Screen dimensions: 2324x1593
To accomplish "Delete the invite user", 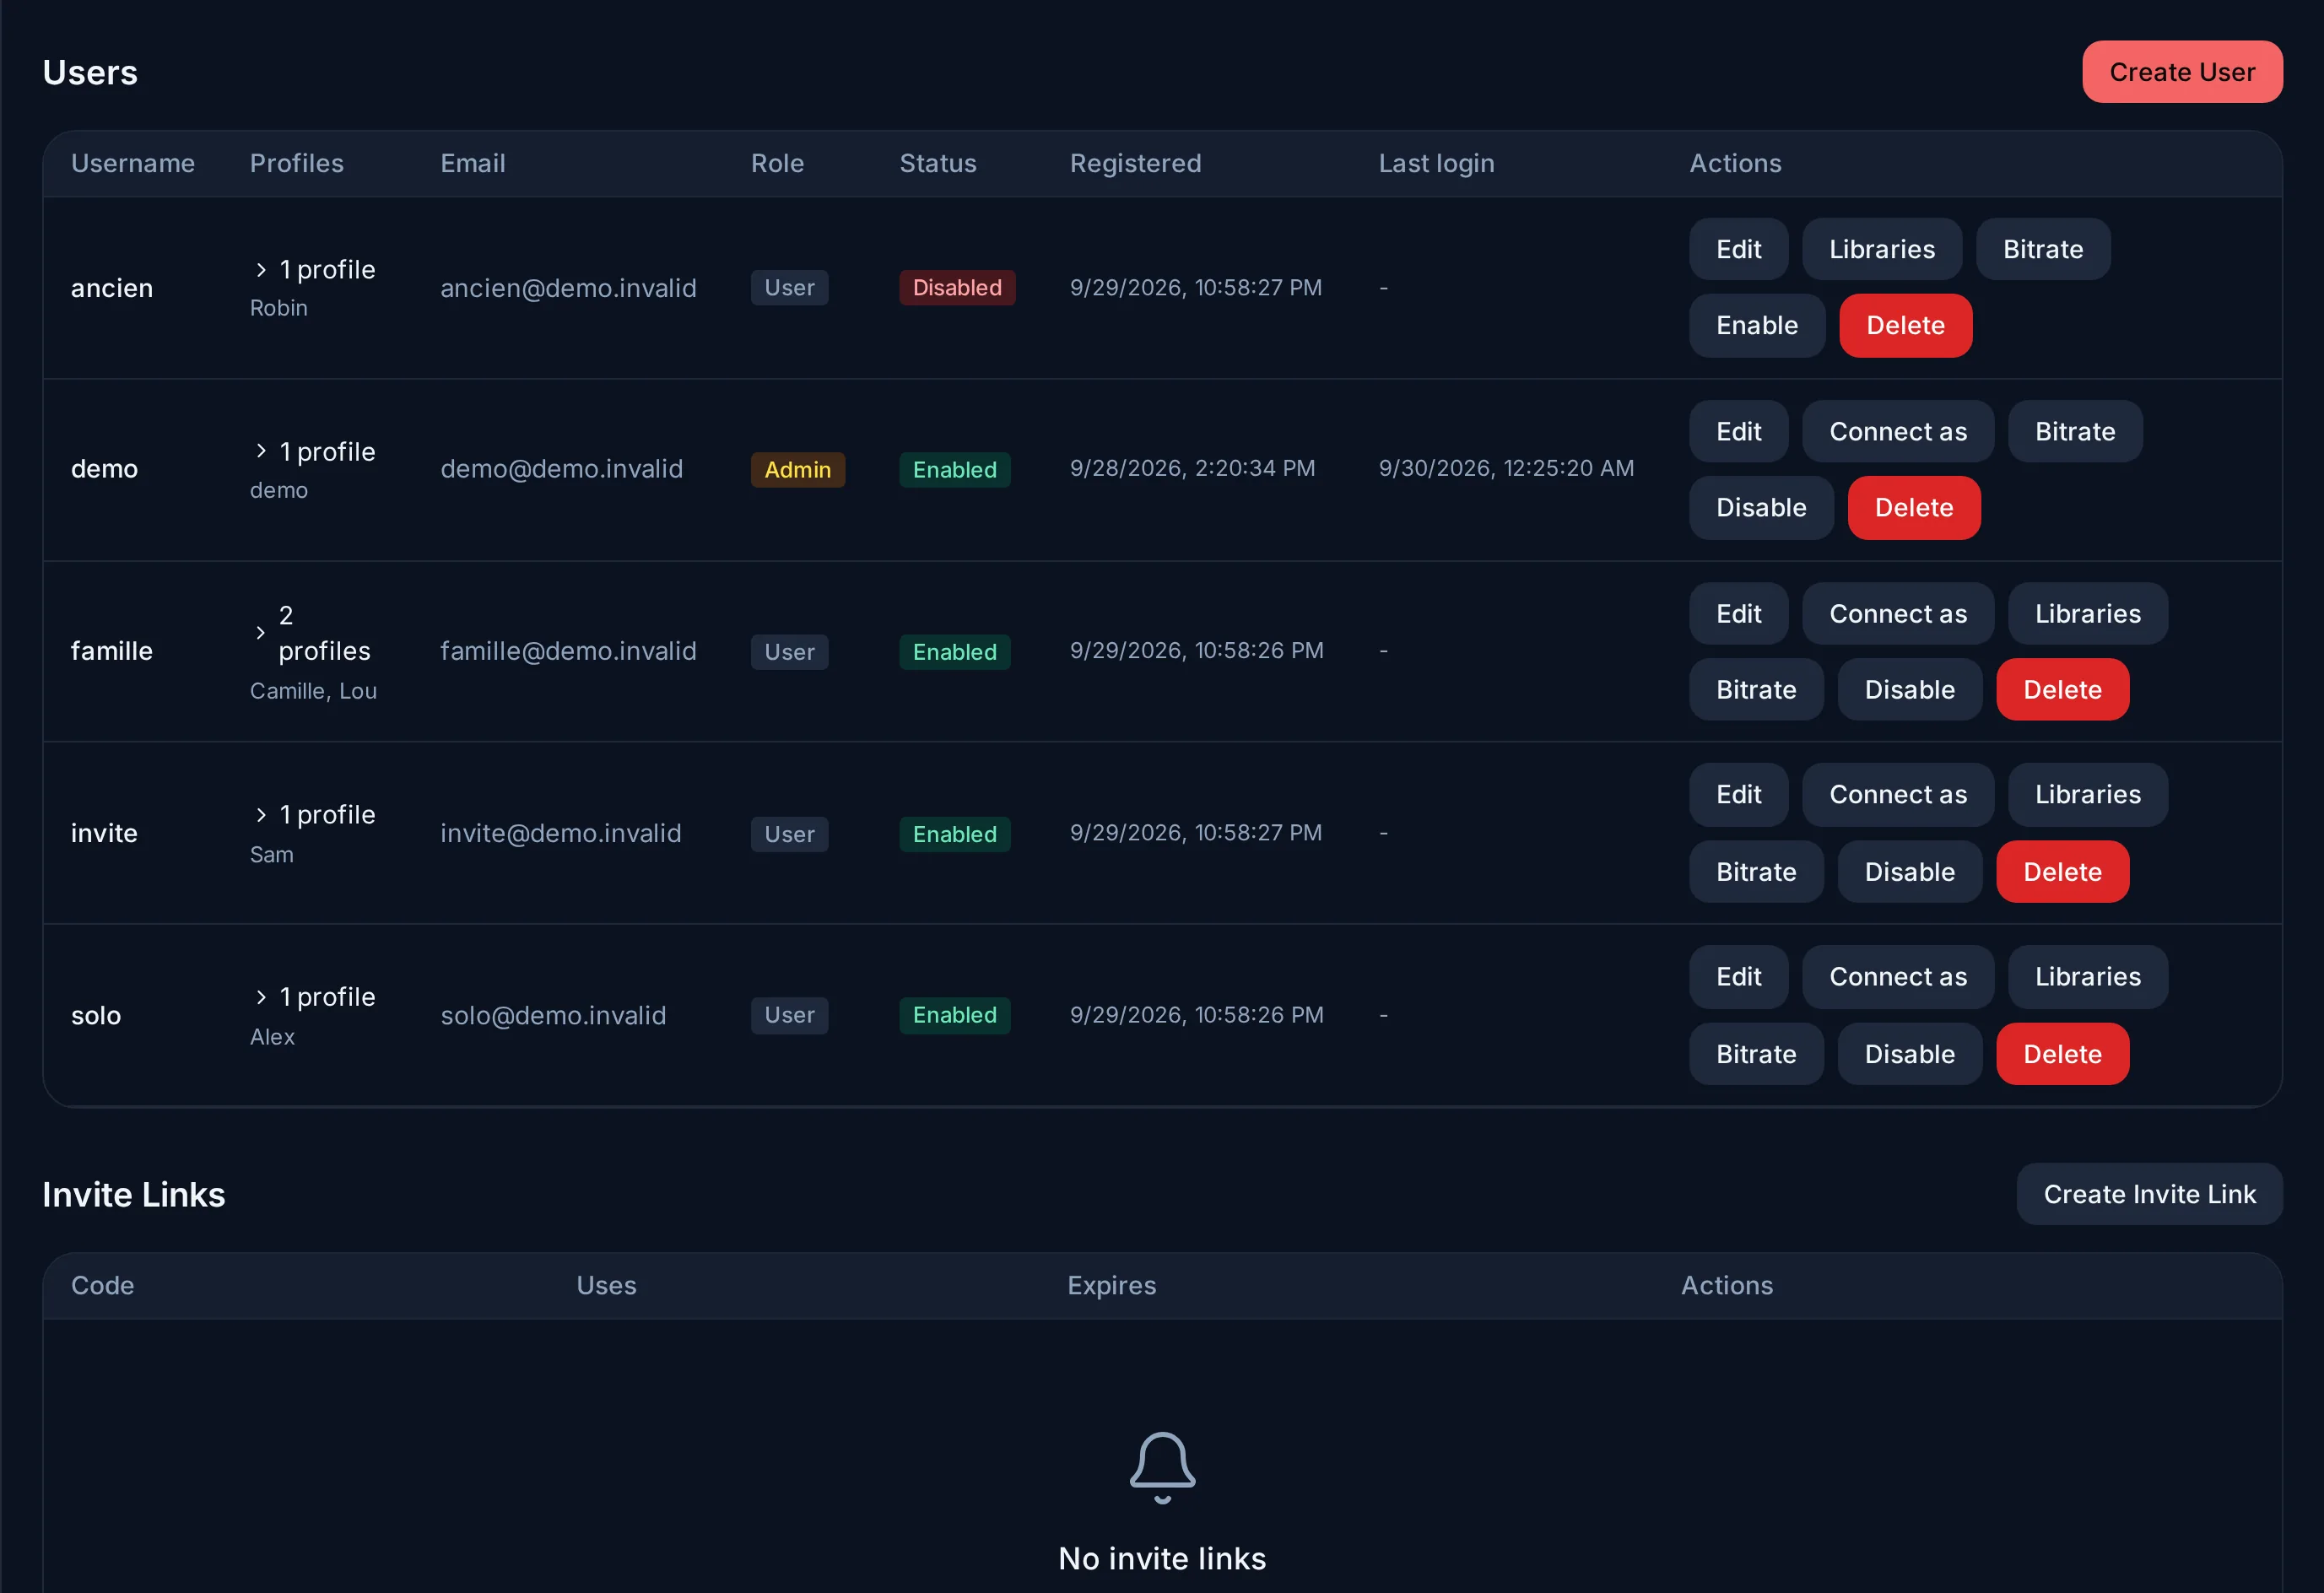I will click(2062, 872).
